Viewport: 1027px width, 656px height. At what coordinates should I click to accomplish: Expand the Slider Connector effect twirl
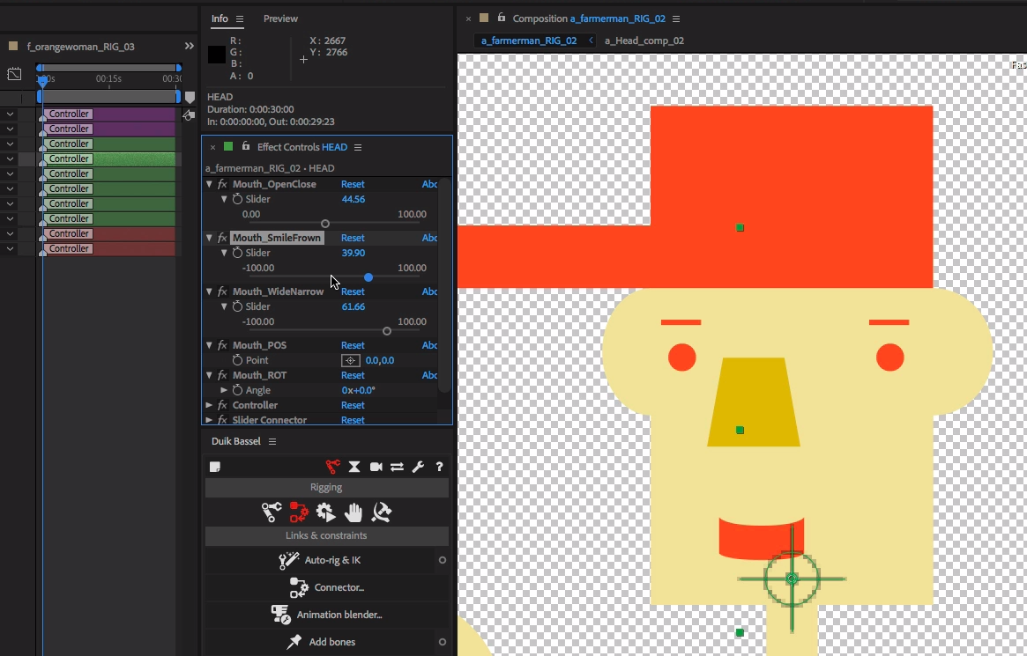point(209,420)
